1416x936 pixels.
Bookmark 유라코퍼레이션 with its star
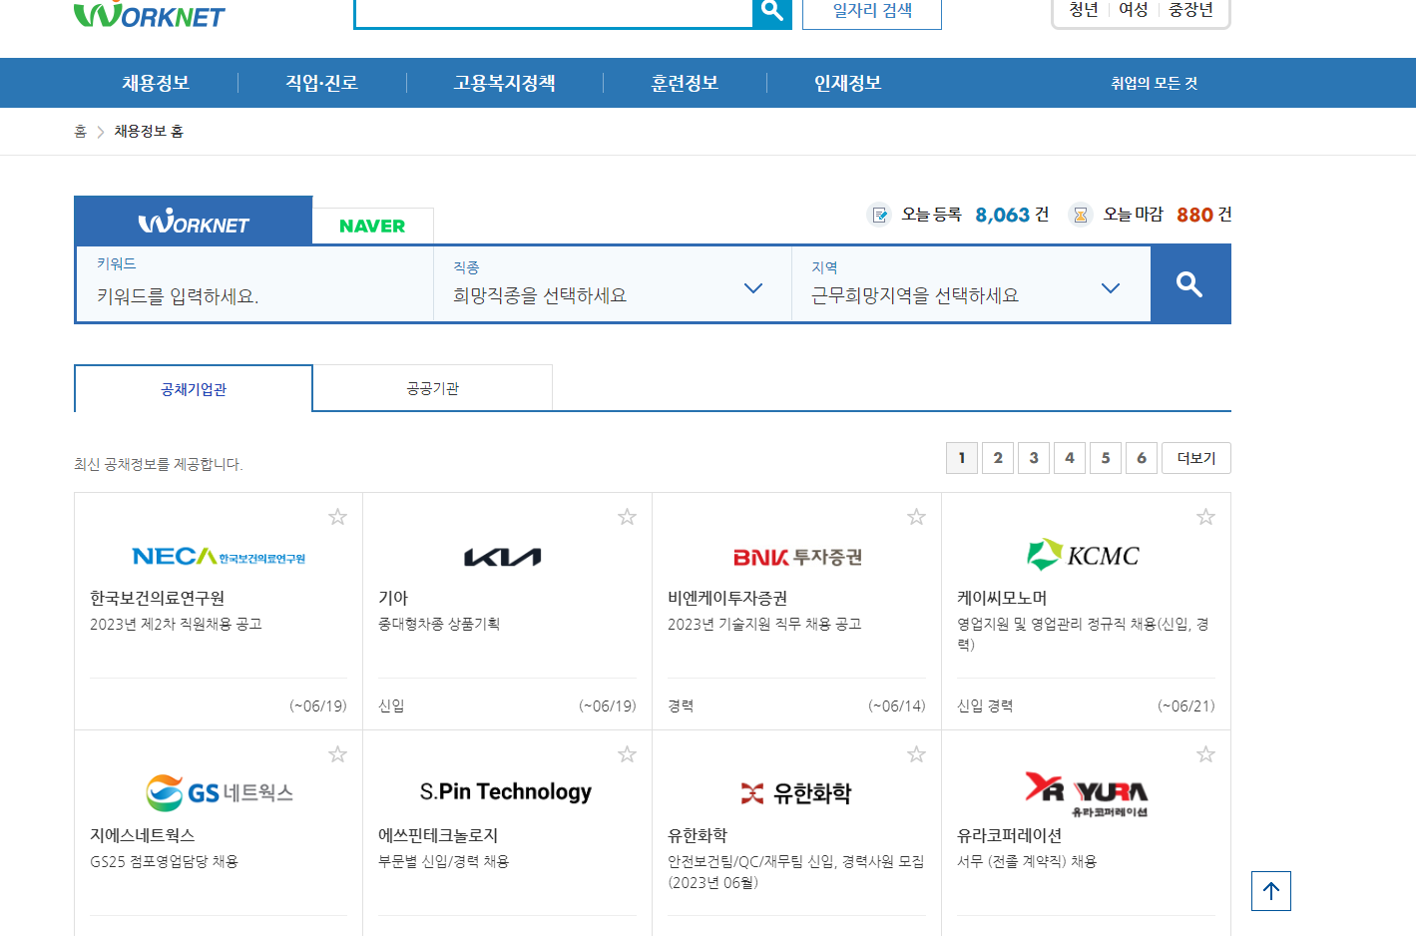coord(1205,754)
